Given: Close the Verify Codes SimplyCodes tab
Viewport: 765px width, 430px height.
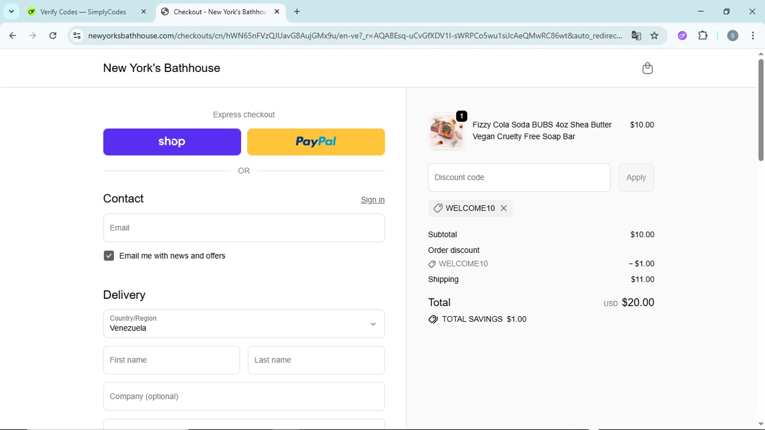Looking at the screenshot, I should click(143, 11).
